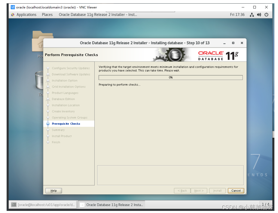
Task: Select the Trash desktop icon
Action: (39, 83)
